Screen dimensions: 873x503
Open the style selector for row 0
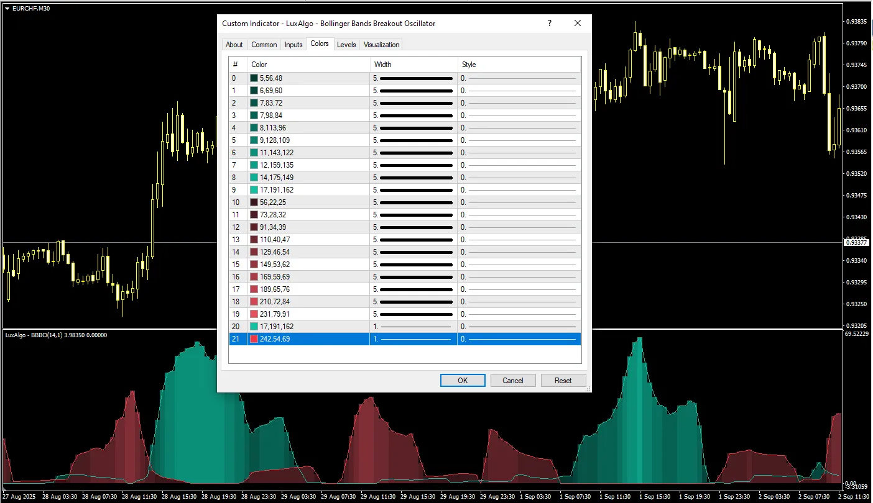pos(520,78)
